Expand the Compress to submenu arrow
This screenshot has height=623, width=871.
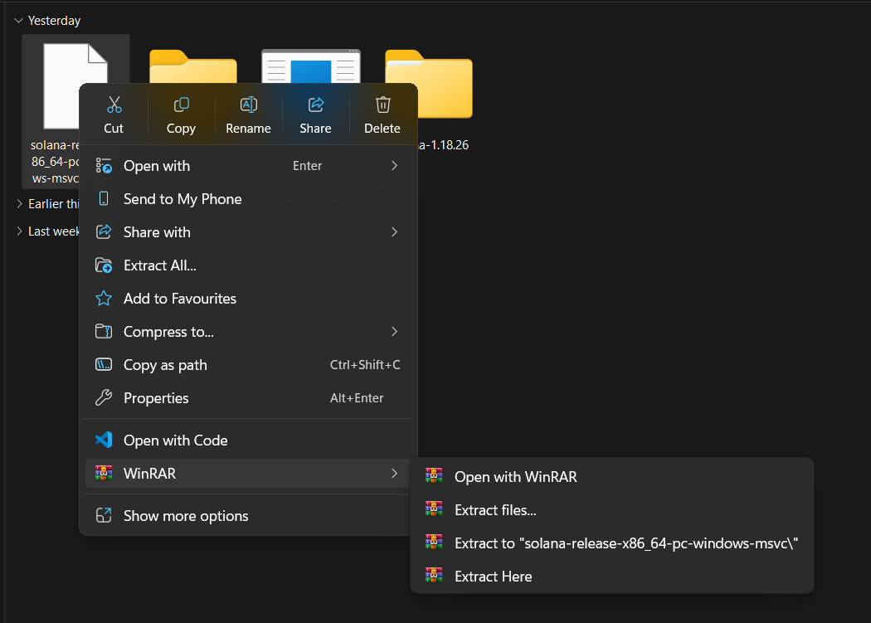coord(395,332)
